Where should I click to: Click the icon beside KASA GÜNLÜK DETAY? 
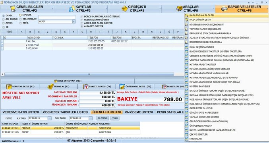click(x=187, y=20)
